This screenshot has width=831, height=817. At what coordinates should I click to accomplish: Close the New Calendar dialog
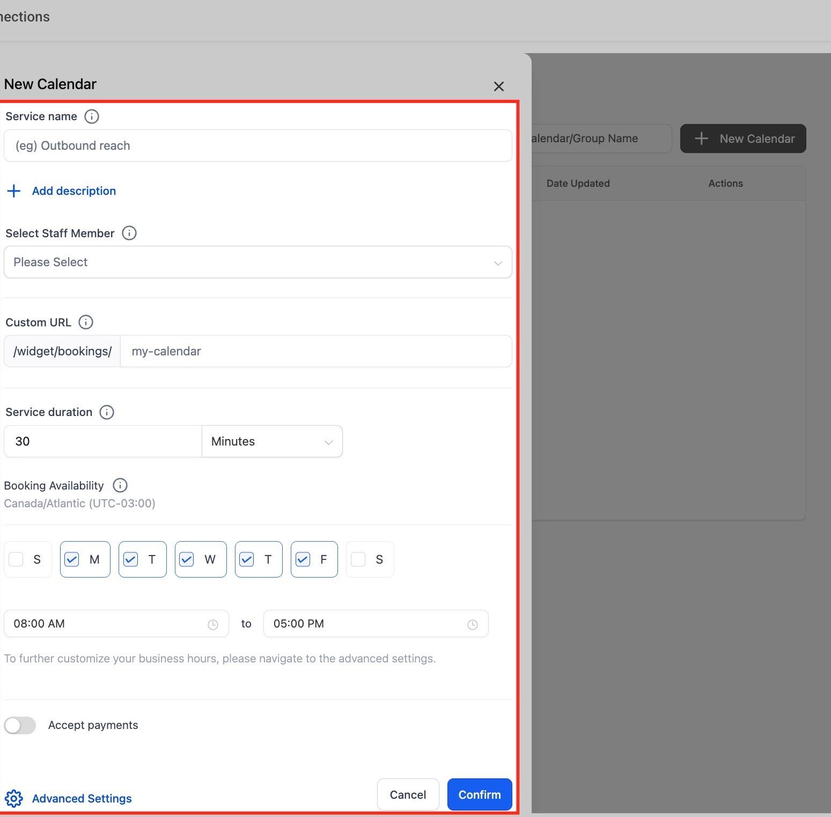[x=499, y=86]
